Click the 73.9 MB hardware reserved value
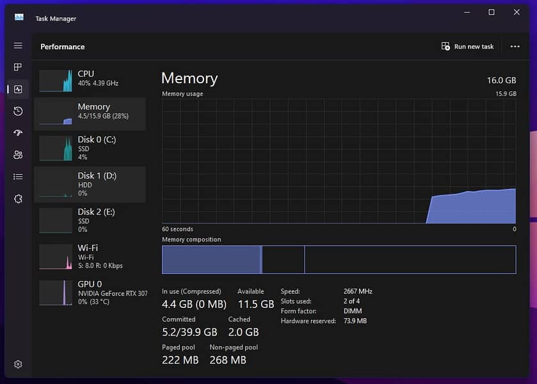 click(x=355, y=321)
